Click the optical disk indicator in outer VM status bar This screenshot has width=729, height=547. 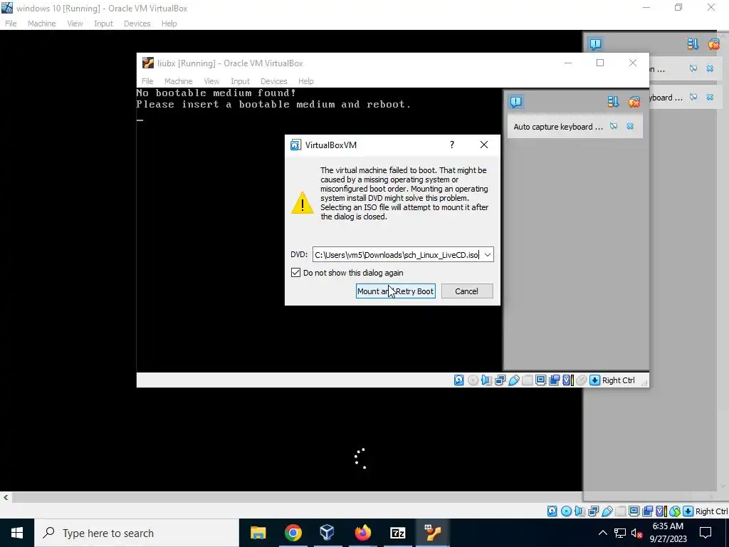(x=566, y=511)
